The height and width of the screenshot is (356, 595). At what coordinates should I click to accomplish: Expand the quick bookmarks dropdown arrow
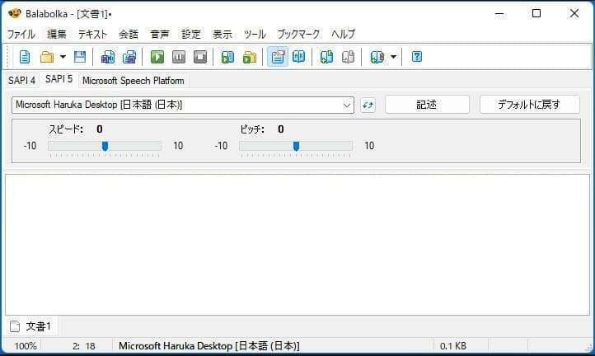pos(393,57)
